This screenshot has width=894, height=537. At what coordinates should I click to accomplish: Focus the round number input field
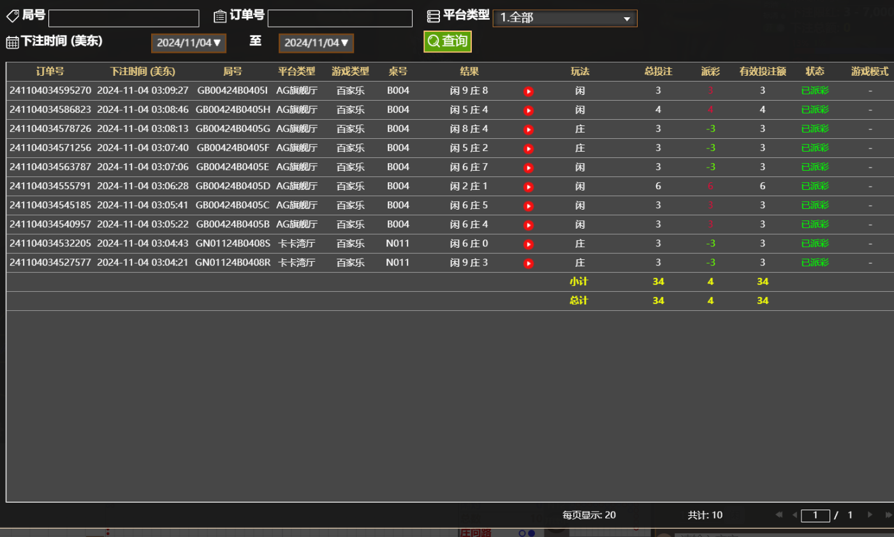[124, 18]
